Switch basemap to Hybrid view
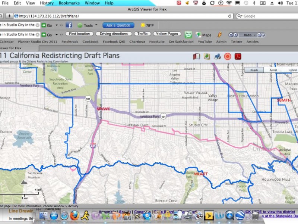Screen dimensions: 298x224 pyautogui.click(x=292, y=70)
